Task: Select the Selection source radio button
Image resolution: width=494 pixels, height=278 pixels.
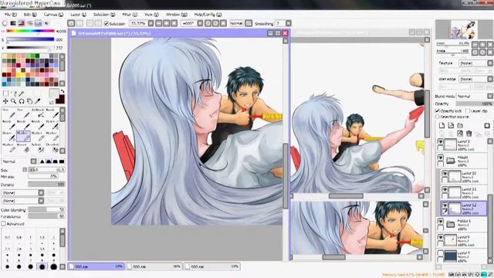Action: [x=438, y=117]
